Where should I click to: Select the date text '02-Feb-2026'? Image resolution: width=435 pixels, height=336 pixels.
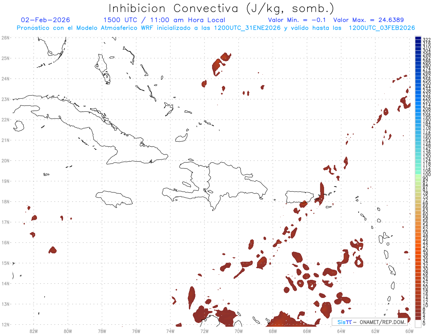tap(46, 20)
